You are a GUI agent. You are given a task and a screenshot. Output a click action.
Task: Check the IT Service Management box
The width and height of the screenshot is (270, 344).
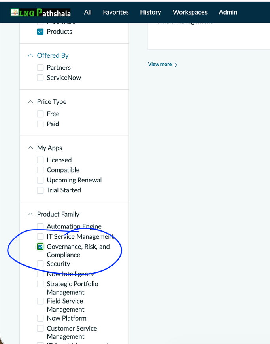40,236
